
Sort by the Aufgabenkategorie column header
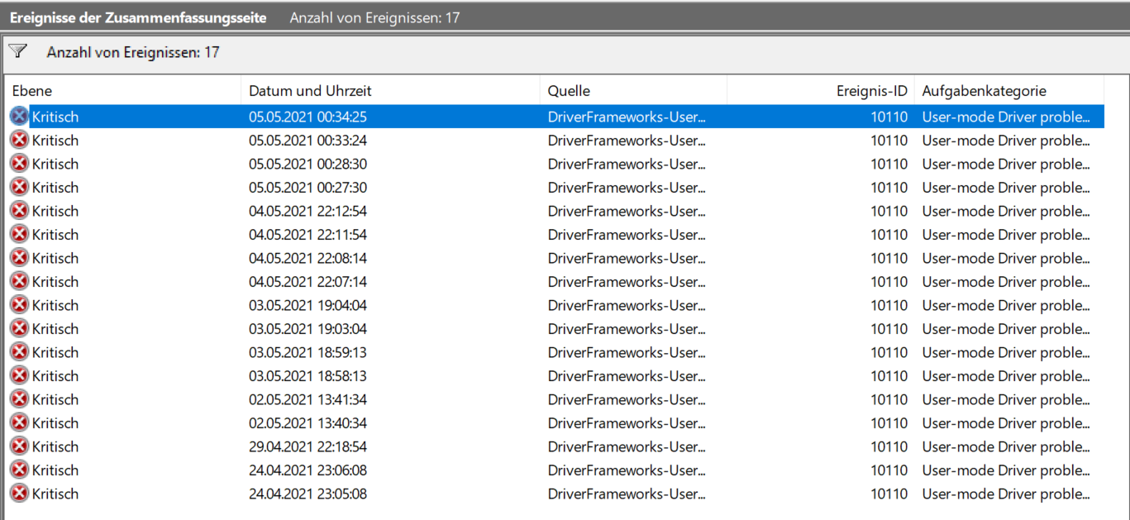(x=1009, y=91)
